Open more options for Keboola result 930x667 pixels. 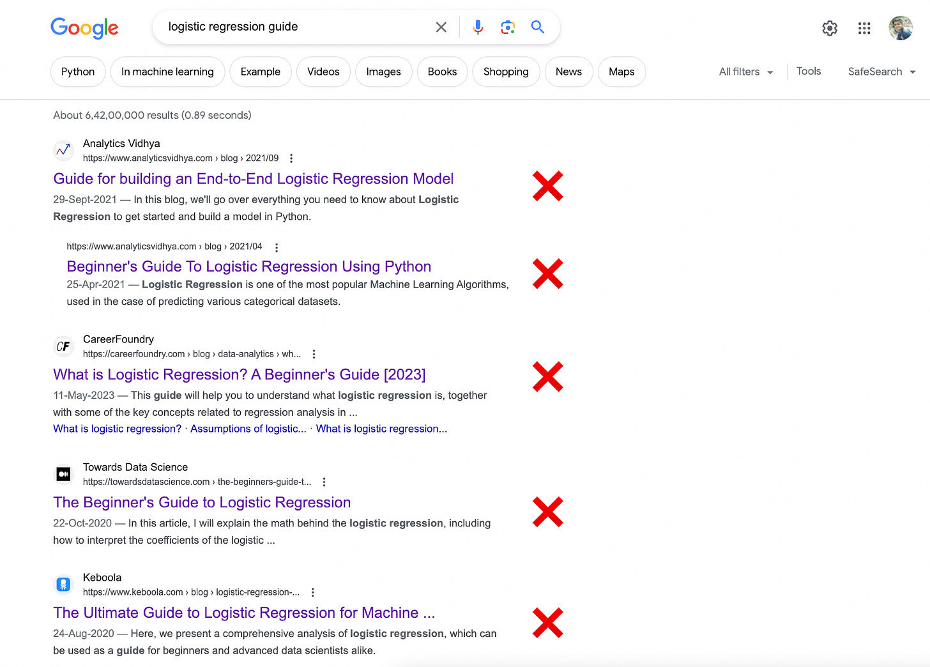tap(313, 592)
